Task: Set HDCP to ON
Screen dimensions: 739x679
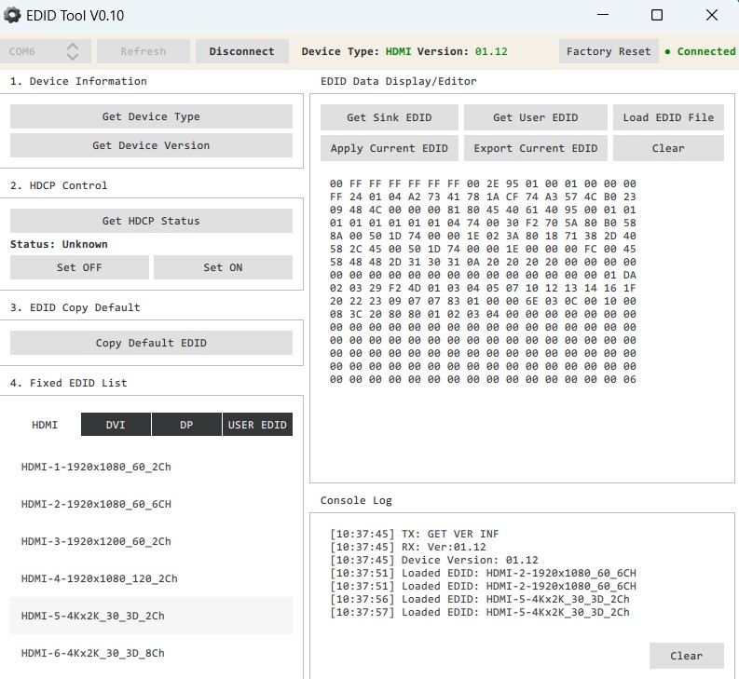Action: pos(223,267)
